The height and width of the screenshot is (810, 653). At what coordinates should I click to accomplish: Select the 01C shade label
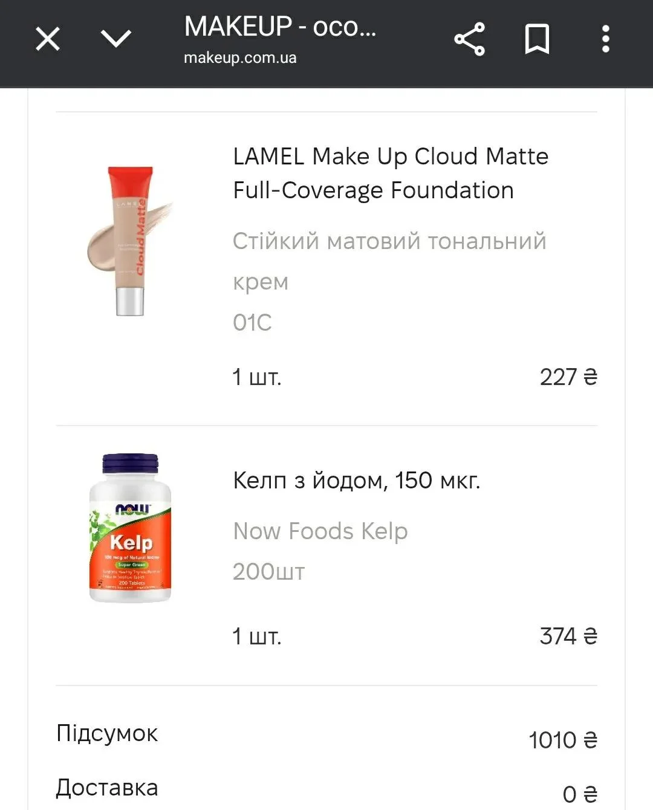click(x=252, y=323)
